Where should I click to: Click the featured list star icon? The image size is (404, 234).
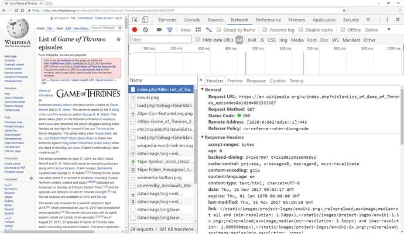point(118,39)
